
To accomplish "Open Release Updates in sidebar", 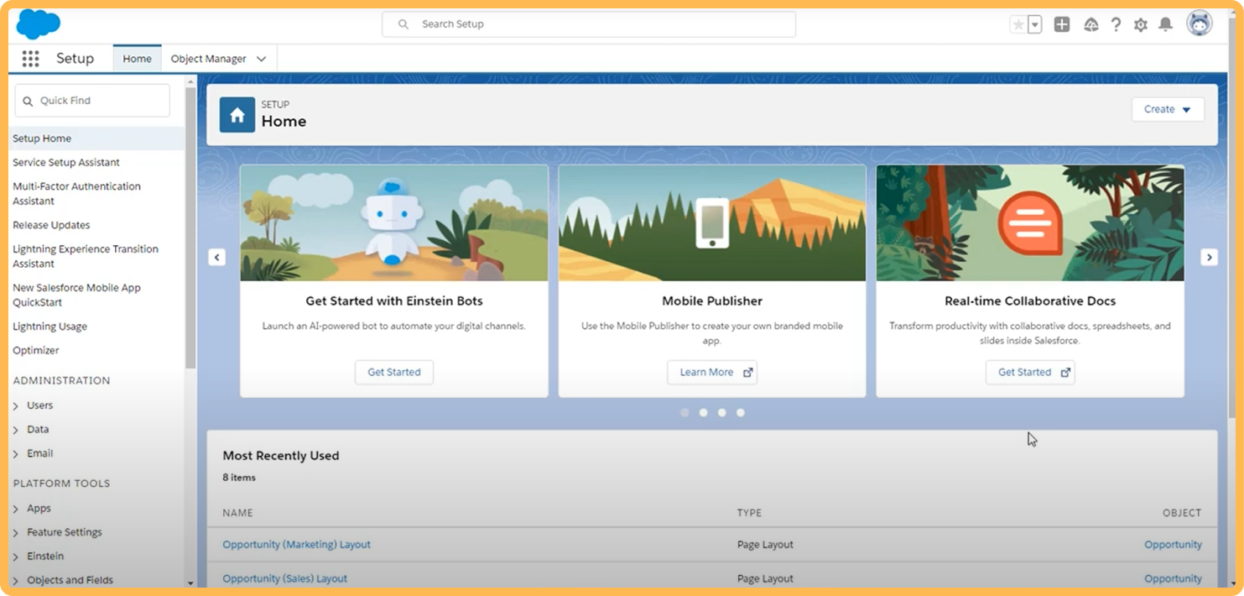I will [51, 225].
